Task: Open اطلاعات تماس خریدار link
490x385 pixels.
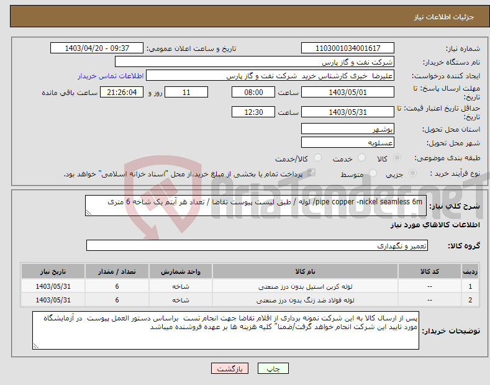Action: tap(111, 76)
